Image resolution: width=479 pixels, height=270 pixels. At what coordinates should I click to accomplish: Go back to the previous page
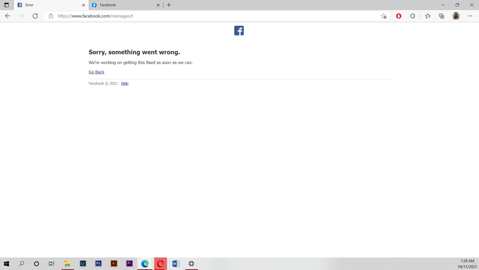click(8, 16)
